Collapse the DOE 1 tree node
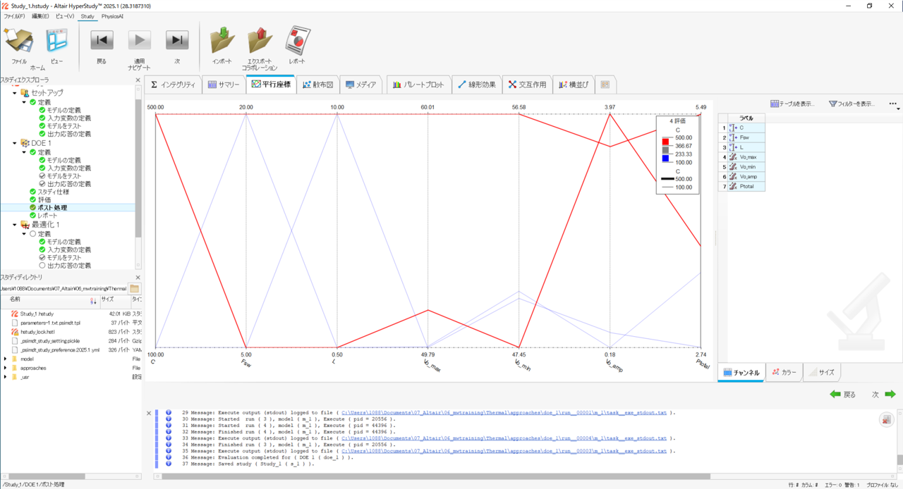The width and height of the screenshot is (903, 489). 15,143
